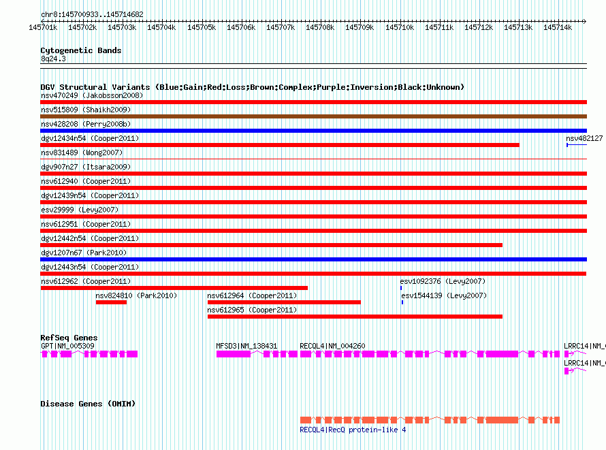Select the RefSeq Genes track heading
606x450 pixels.
69,338
